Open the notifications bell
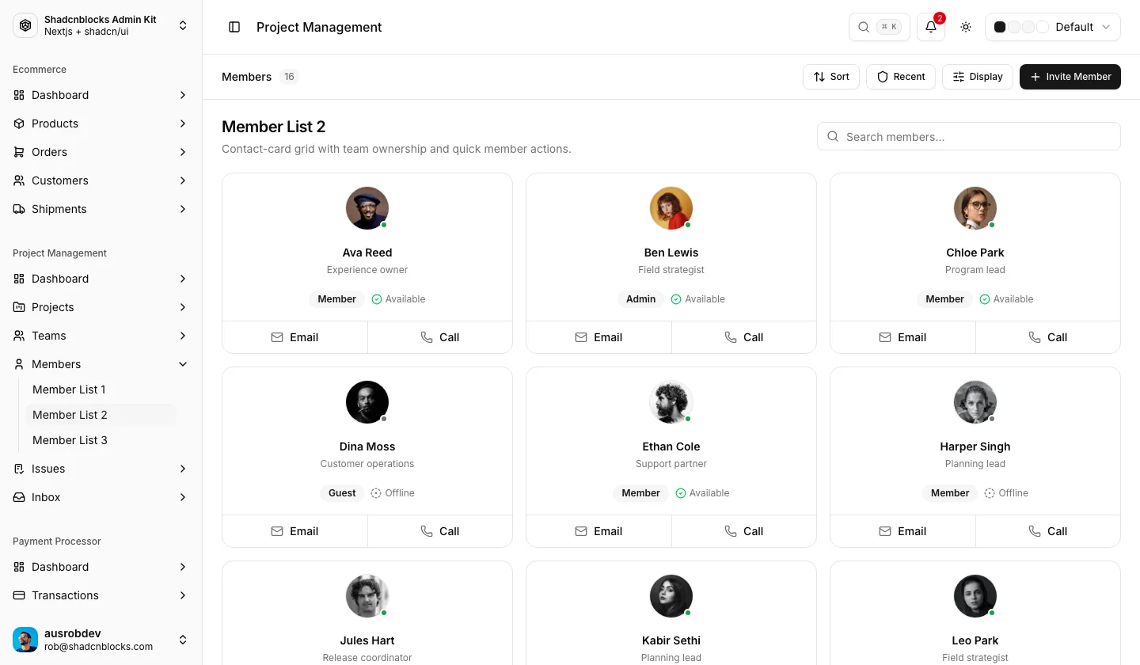 [931, 27]
